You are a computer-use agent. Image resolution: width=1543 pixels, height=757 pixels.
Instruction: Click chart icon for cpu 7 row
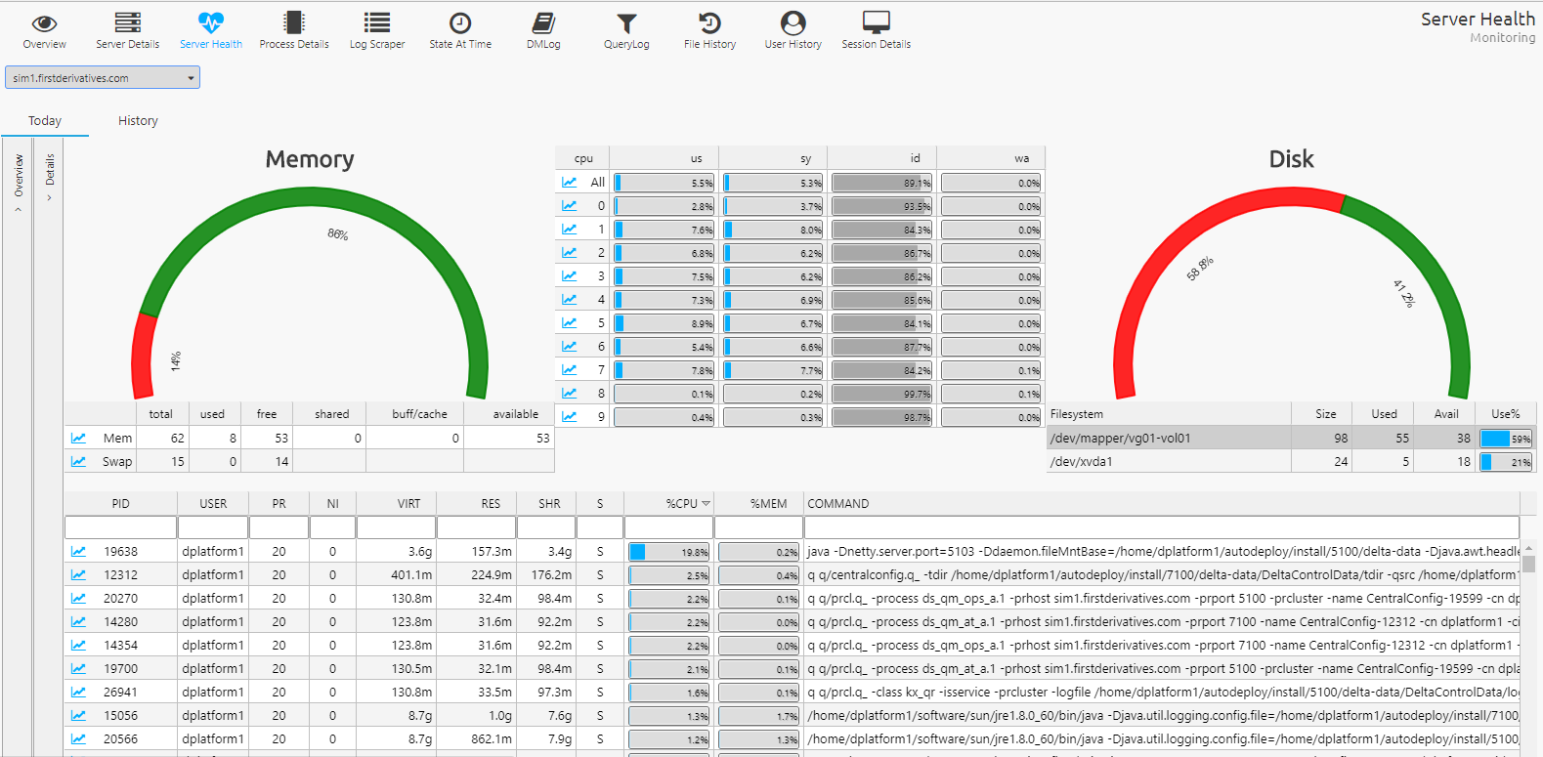tap(569, 369)
